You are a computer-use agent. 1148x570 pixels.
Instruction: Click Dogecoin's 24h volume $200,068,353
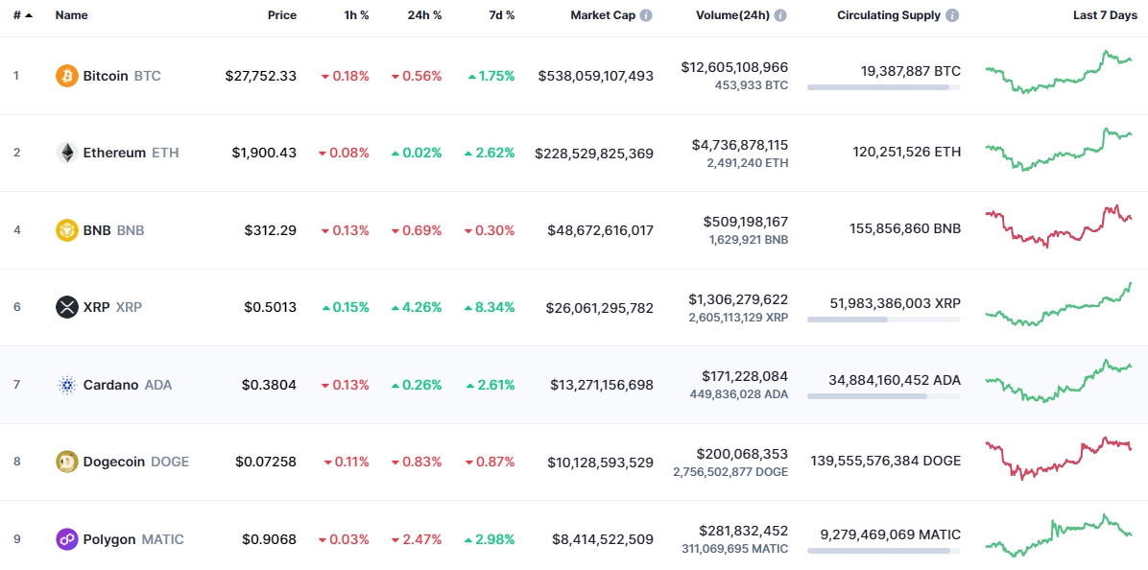pyautogui.click(x=742, y=454)
